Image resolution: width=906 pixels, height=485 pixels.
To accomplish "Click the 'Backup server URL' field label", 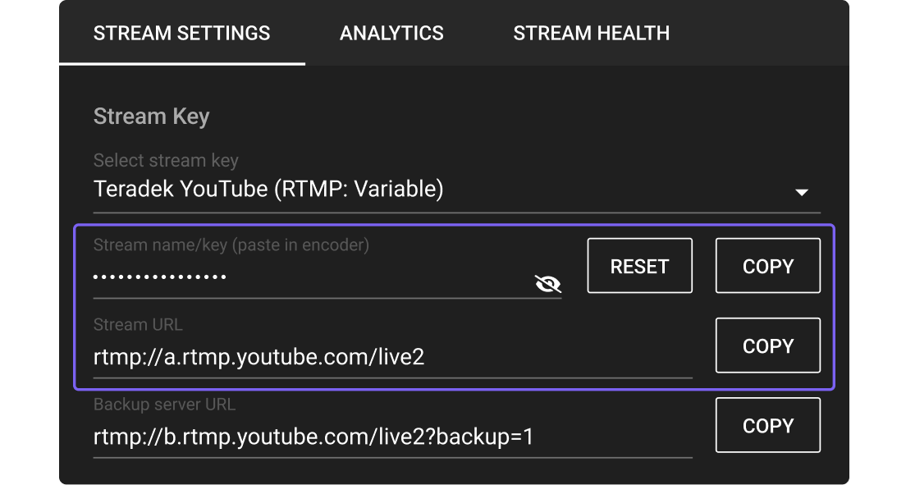I will [x=164, y=405].
